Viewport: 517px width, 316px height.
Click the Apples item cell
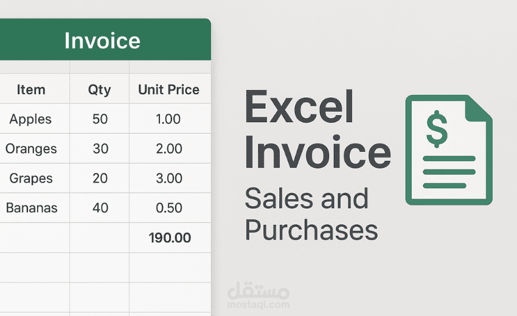[x=35, y=118]
